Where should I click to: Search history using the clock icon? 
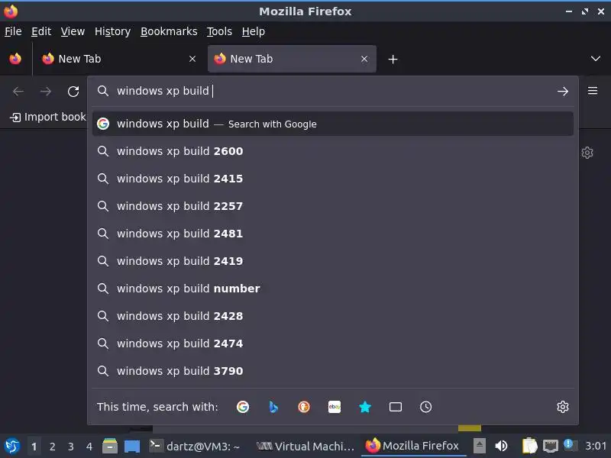click(425, 407)
